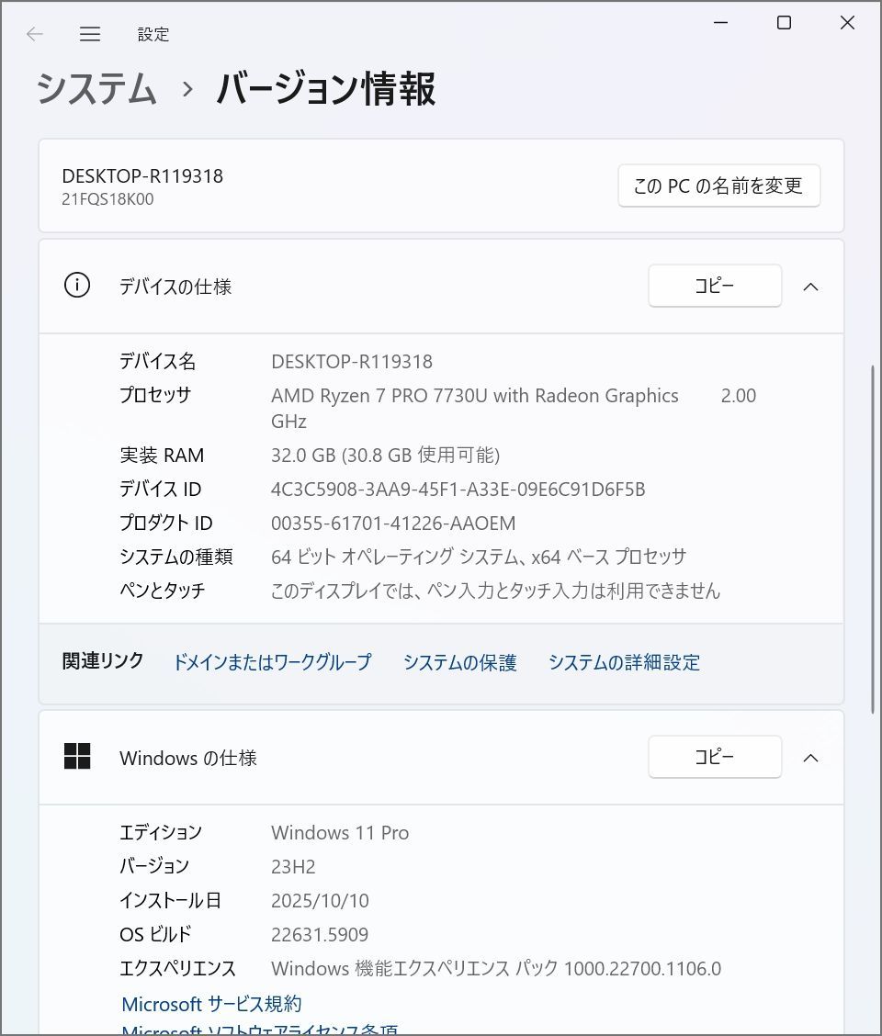Click the Windows logo icon beside Windows の仕様
Image resolution: width=882 pixels, height=1036 pixels.
(77, 757)
